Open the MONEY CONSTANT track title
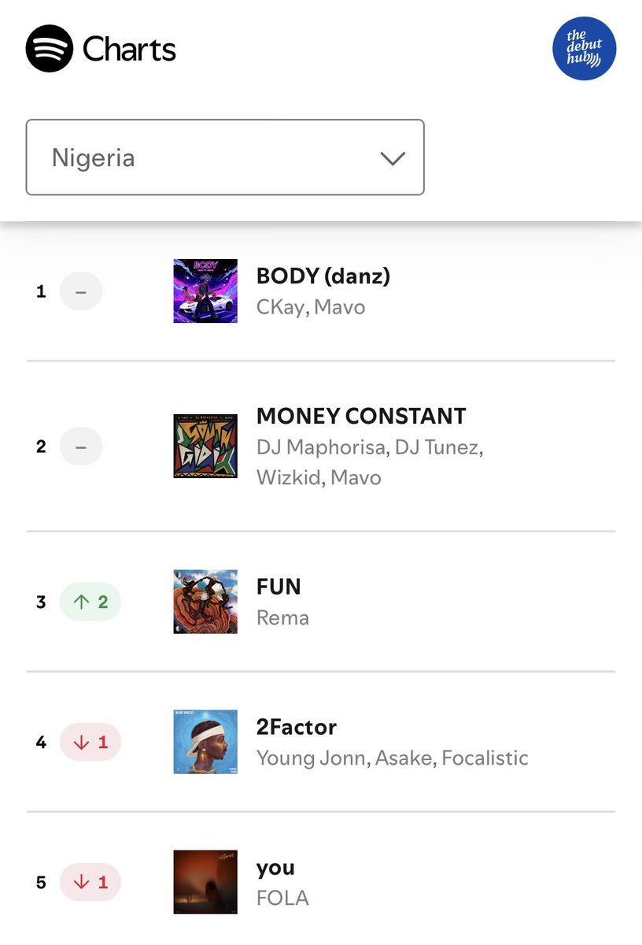The image size is (642, 945). point(361,416)
